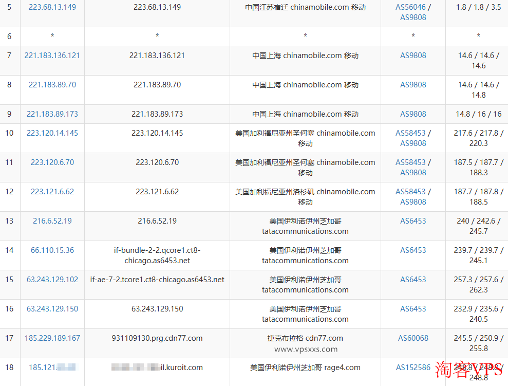
Task: Select hostname if-bundle-2-2.qcore1.ct8-chicago.as6453.net
Action: 157,255
